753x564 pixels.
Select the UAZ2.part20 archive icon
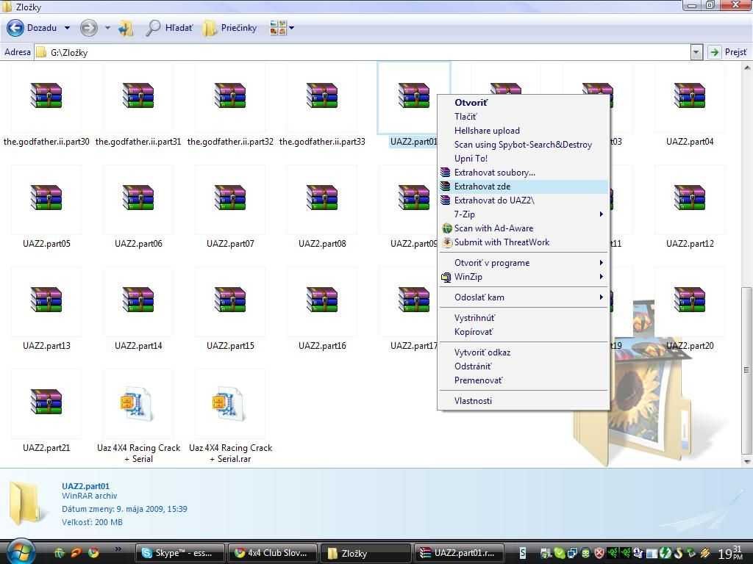(690, 300)
